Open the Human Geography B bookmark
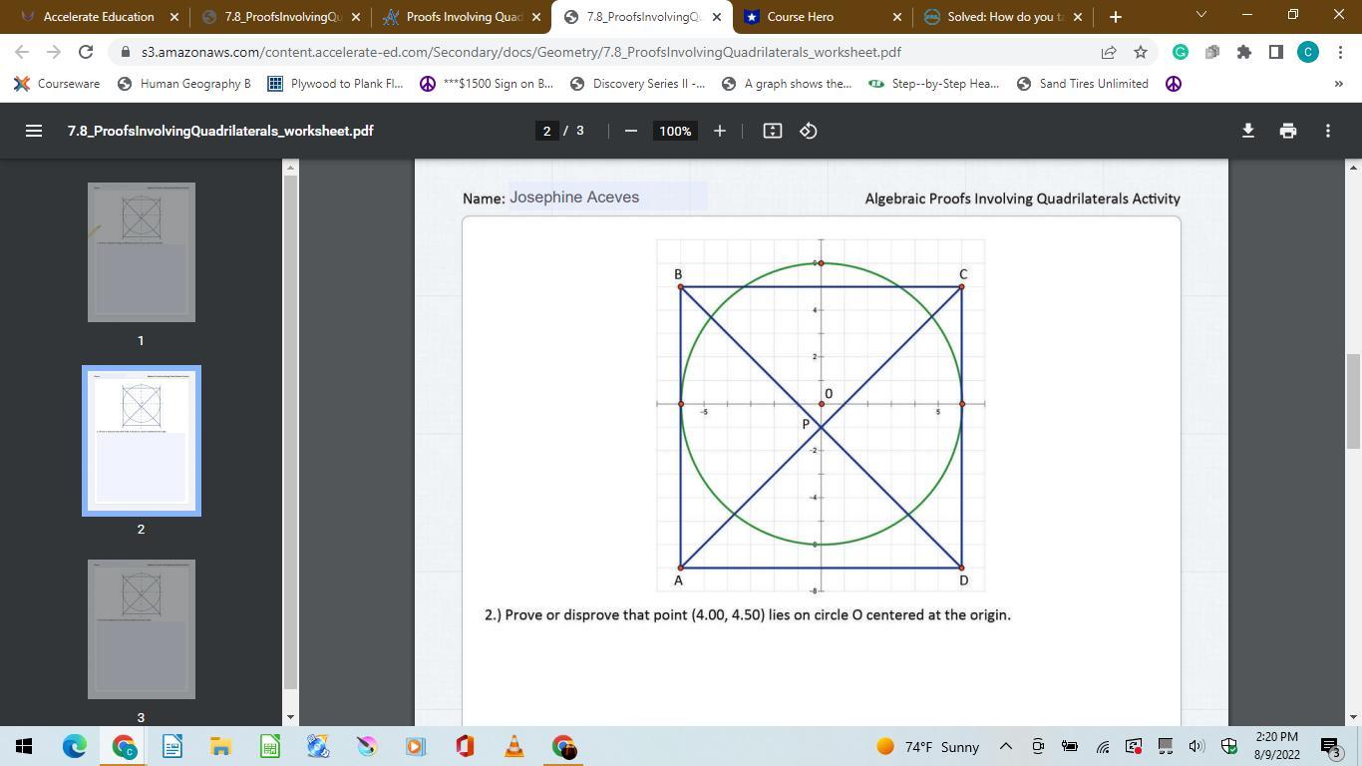The width and height of the screenshot is (1362, 766). click(184, 84)
